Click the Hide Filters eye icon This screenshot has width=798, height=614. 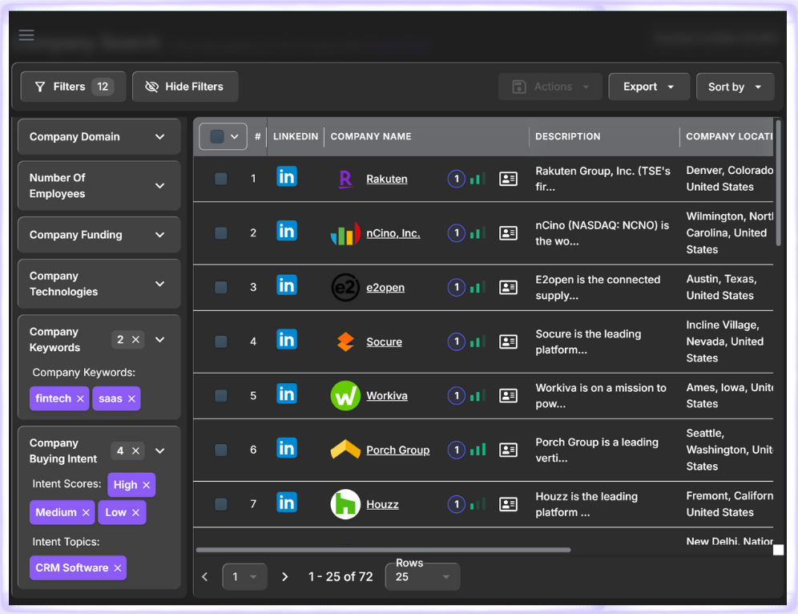(152, 87)
